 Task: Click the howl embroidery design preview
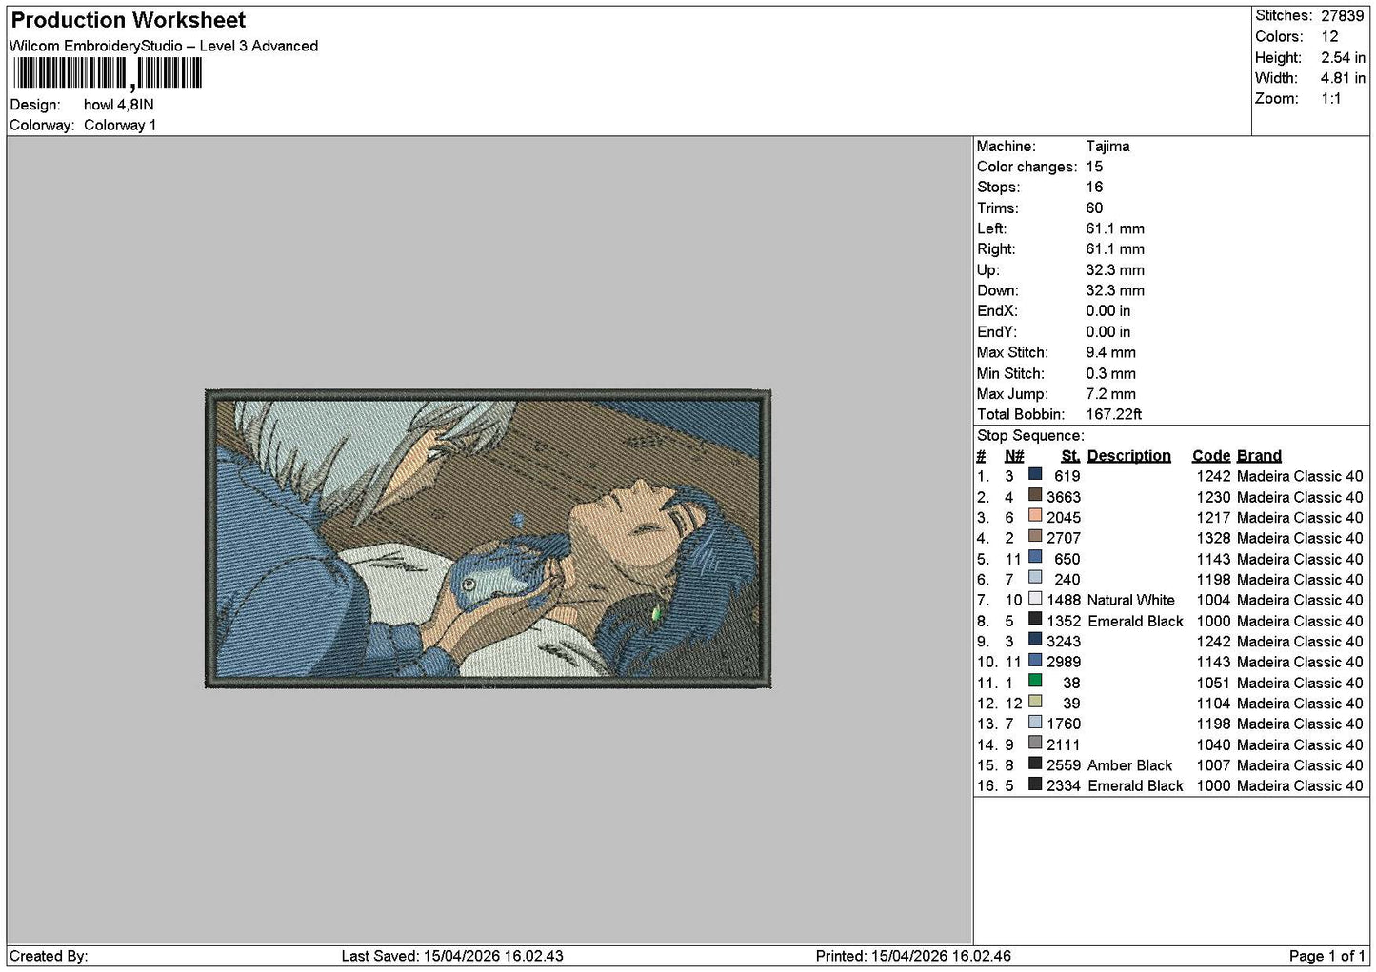(x=488, y=538)
